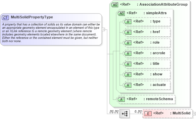
Task: Select the ': actuate' attribute label
Action: [158, 85]
